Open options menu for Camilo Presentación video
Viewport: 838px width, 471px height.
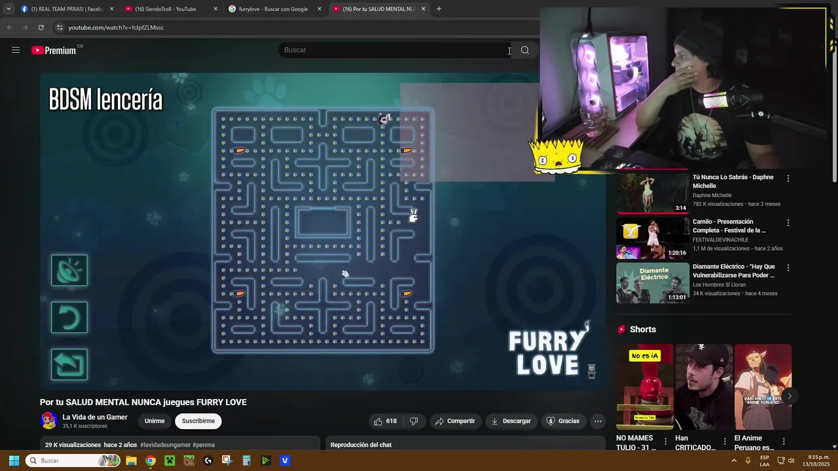click(x=788, y=222)
